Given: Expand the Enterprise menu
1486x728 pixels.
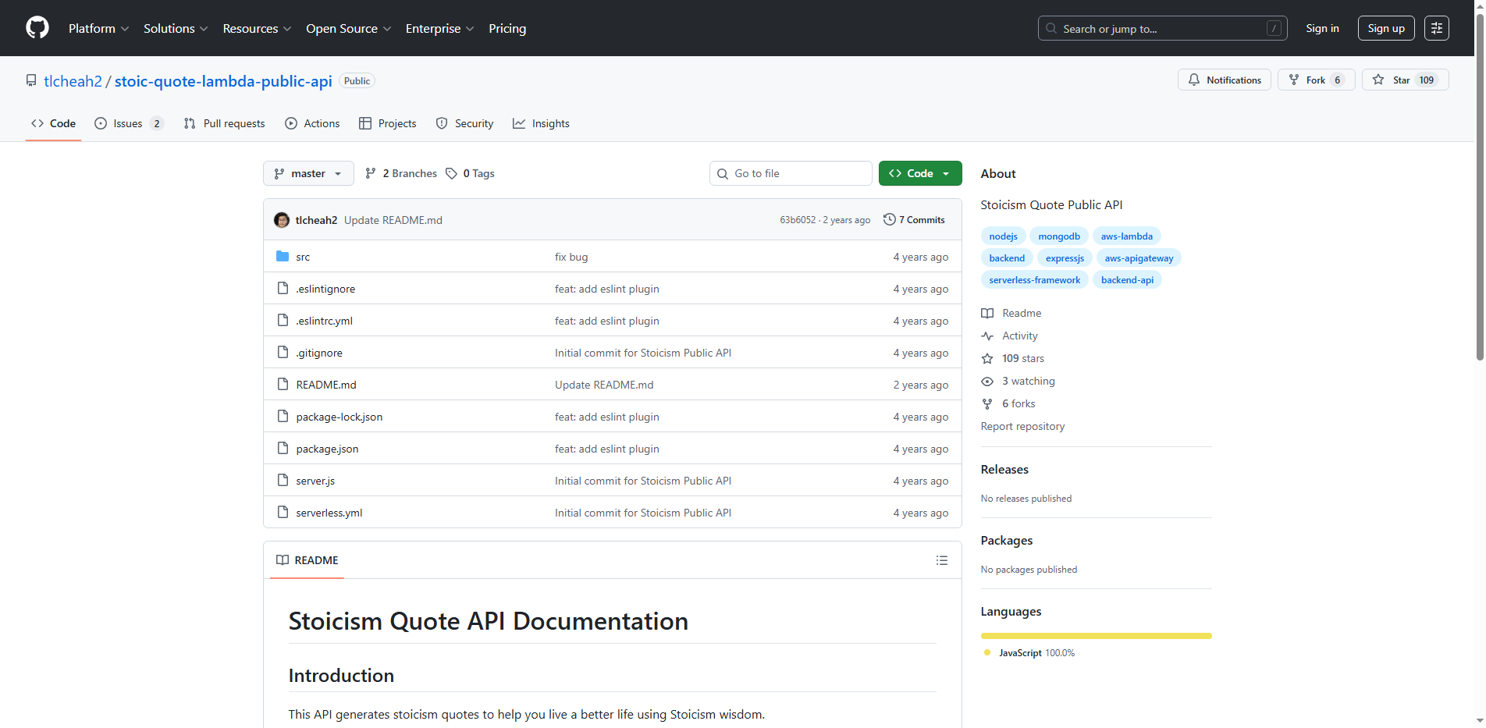Looking at the screenshot, I should click(439, 28).
